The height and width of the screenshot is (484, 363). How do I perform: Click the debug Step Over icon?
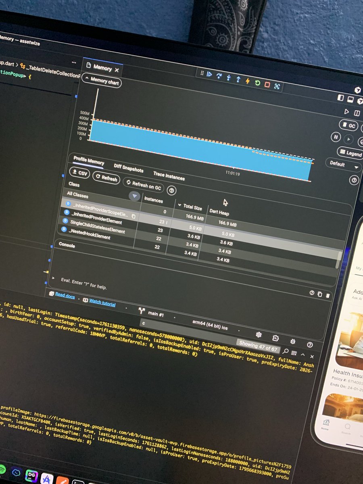[x=219, y=75]
